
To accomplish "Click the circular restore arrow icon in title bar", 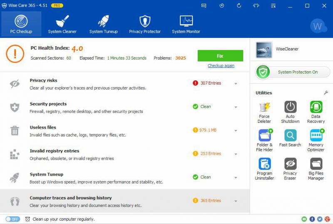I will pos(239,6).
